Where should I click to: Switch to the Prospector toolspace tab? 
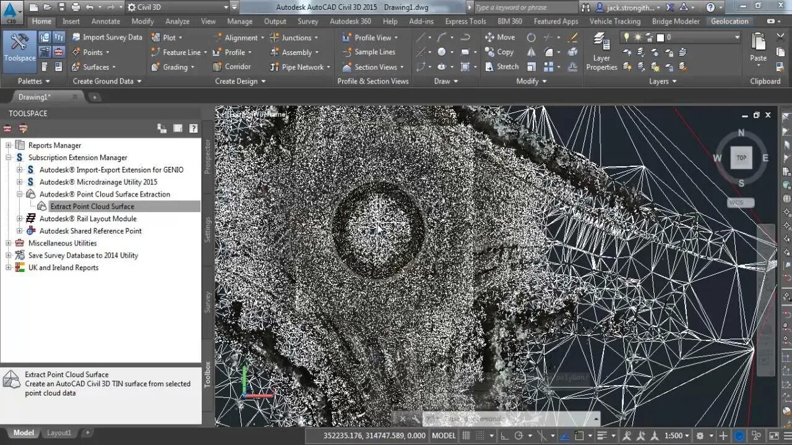click(x=208, y=157)
